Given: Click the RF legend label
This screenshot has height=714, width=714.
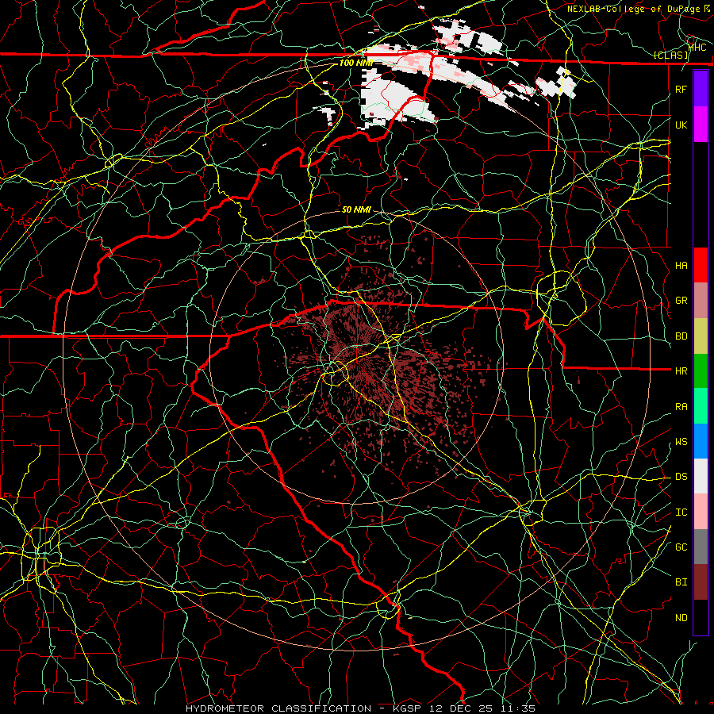Looking at the screenshot, I should [681, 89].
